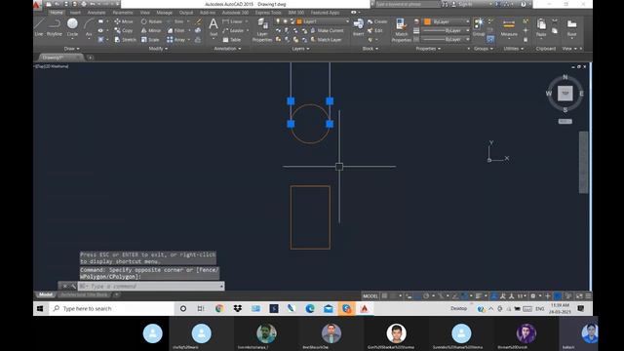Switch to the Output ribbon tab
This screenshot has width=624, height=351.
pyautogui.click(x=186, y=13)
